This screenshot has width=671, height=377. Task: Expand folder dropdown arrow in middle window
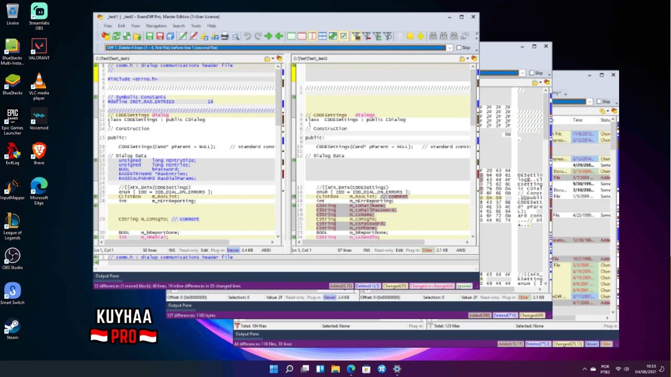click(x=540, y=83)
